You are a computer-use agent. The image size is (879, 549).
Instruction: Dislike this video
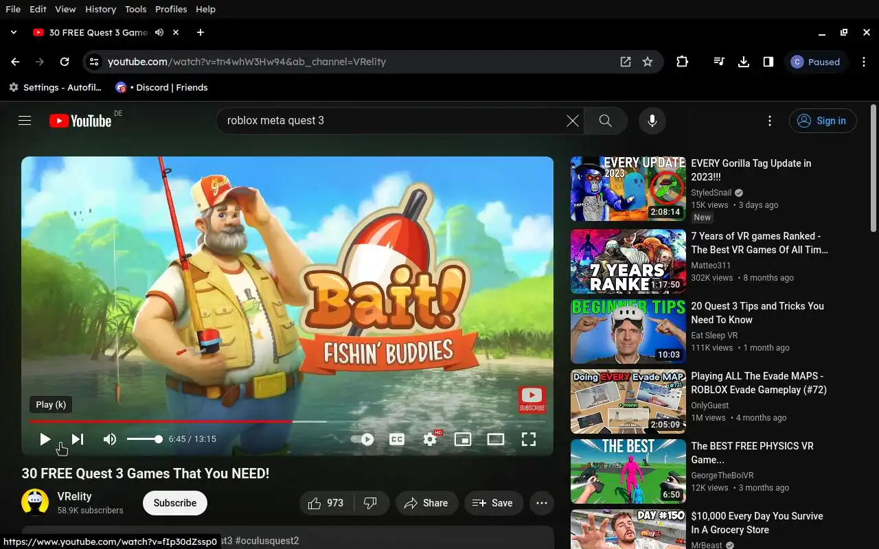coord(371,503)
